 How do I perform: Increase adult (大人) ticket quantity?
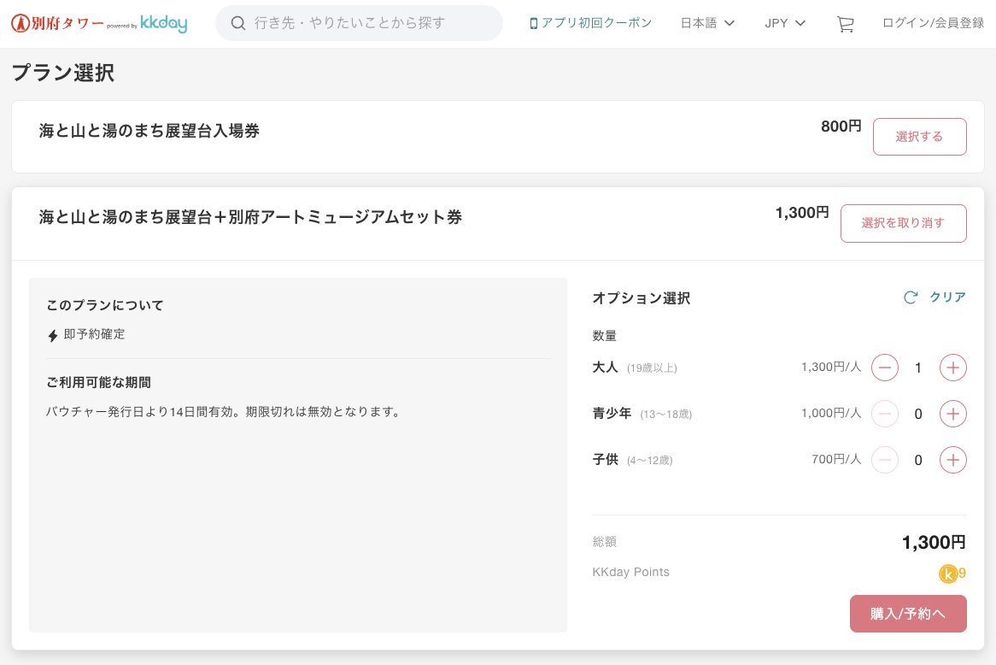[952, 368]
